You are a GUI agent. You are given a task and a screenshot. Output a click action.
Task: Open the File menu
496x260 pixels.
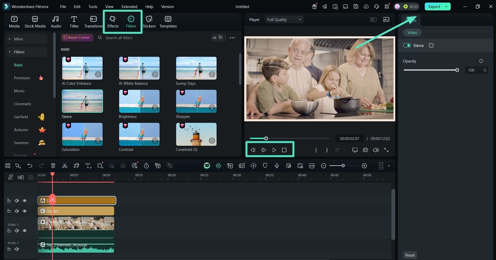63,6
